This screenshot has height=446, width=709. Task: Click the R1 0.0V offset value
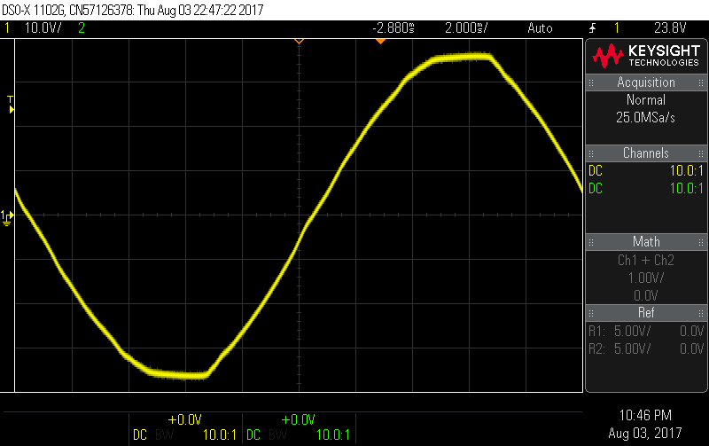point(692,331)
